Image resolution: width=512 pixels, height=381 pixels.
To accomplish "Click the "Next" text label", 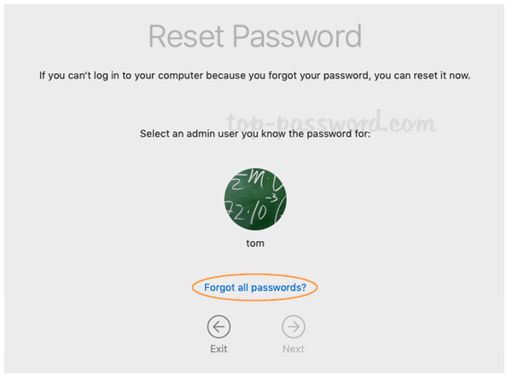I will pyautogui.click(x=294, y=349).
